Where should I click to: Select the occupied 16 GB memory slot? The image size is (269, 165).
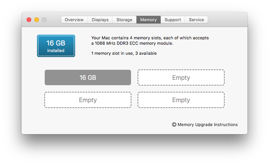pyautogui.click(x=88, y=77)
